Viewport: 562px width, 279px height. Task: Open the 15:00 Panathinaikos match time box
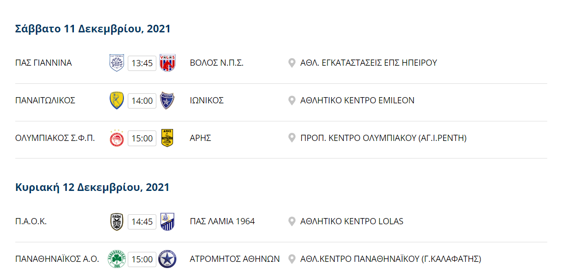click(142, 259)
